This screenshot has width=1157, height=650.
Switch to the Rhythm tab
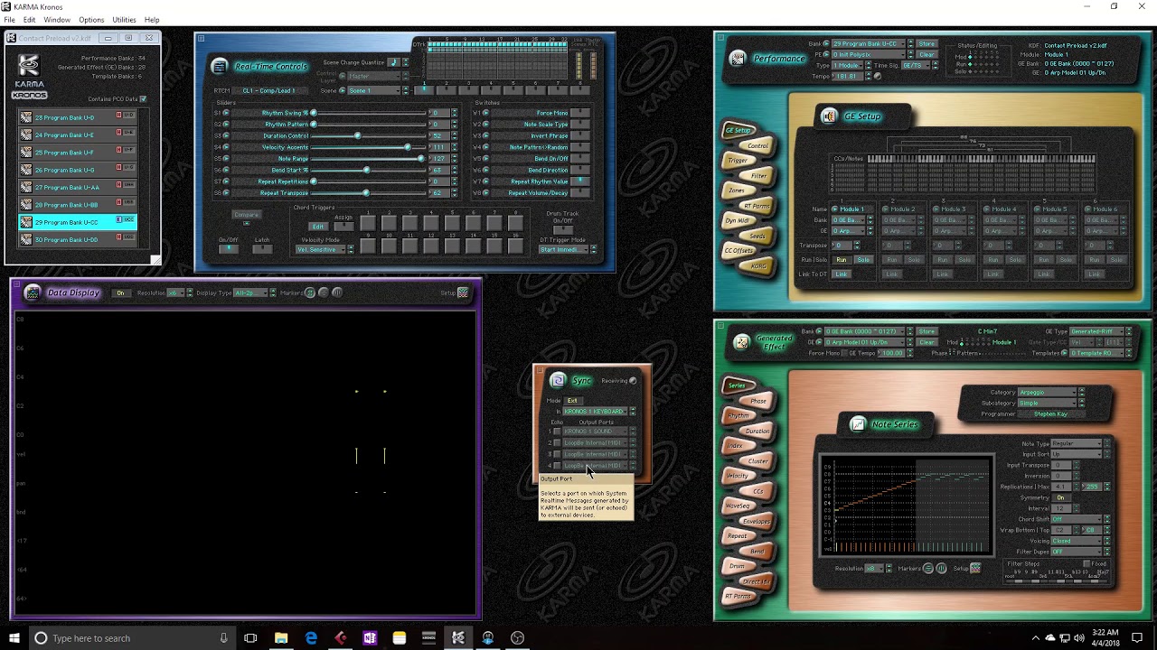pos(740,415)
